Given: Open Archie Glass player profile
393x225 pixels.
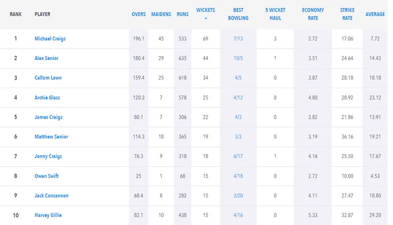Looking at the screenshot, I should pos(47,97).
